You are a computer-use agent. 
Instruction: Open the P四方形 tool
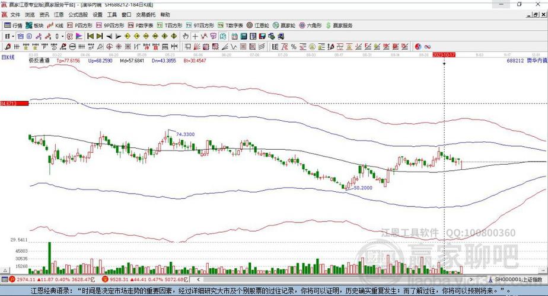click(x=79, y=25)
